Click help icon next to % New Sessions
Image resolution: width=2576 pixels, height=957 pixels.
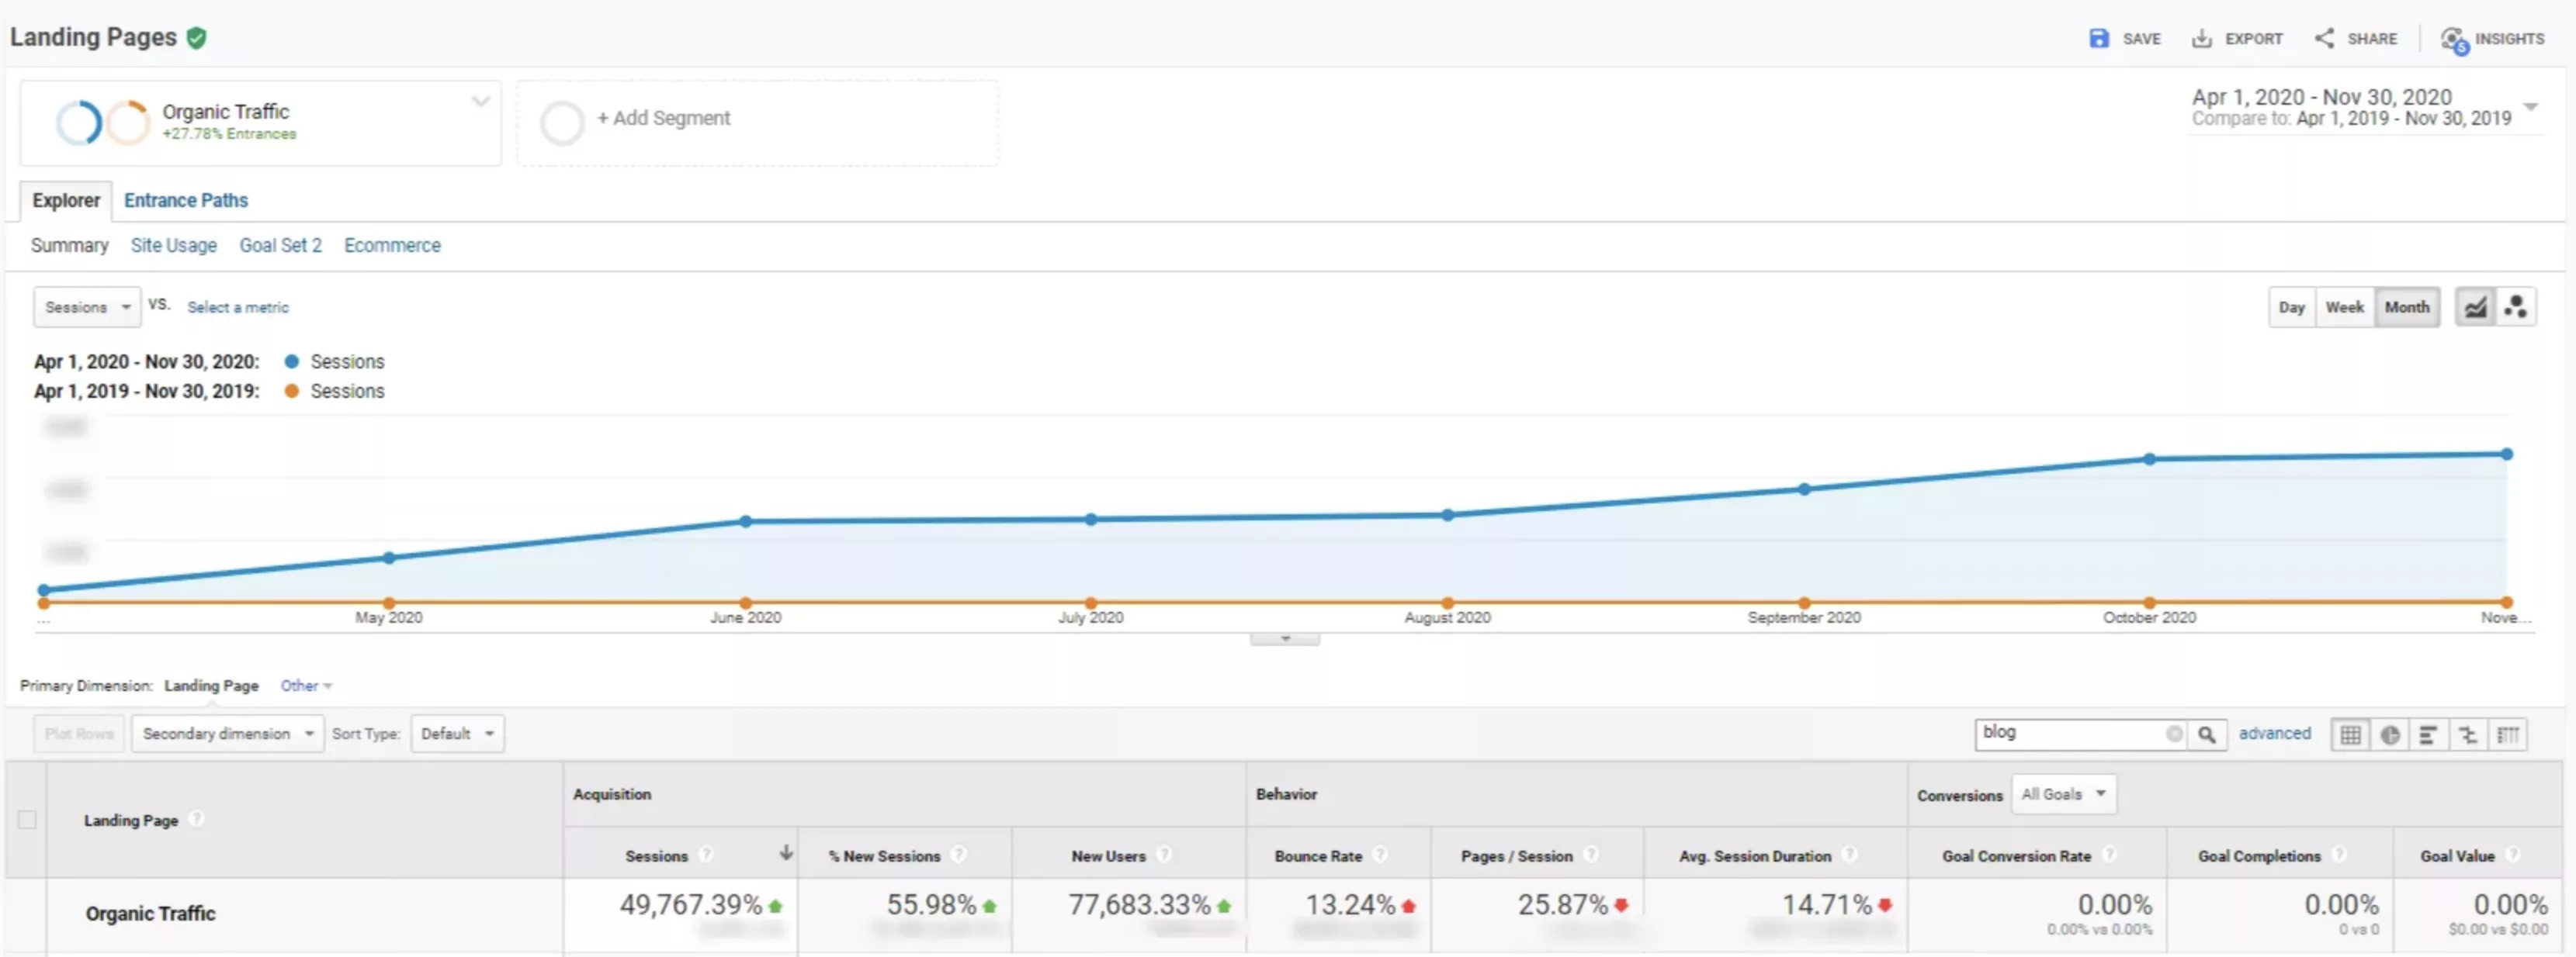[x=959, y=855]
